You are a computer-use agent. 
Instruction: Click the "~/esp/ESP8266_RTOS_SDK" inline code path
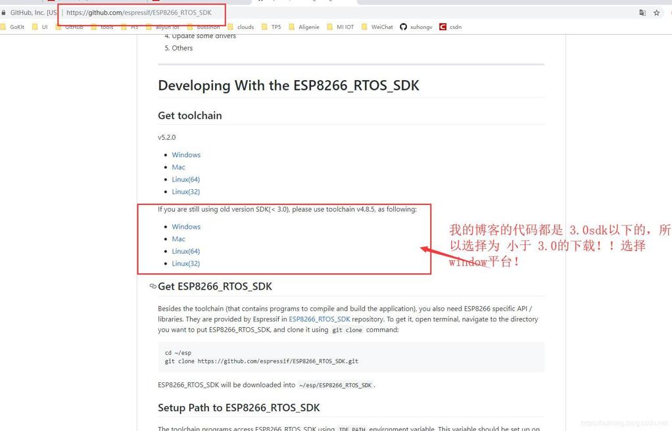pos(335,385)
